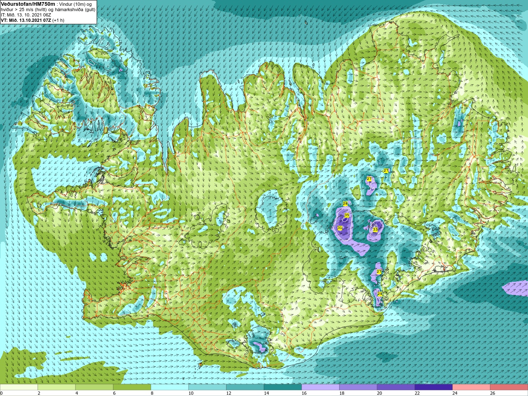The height and width of the screenshot is (396, 528).
Task: Click the legend scale value 10
Action: [x=191, y=394]
